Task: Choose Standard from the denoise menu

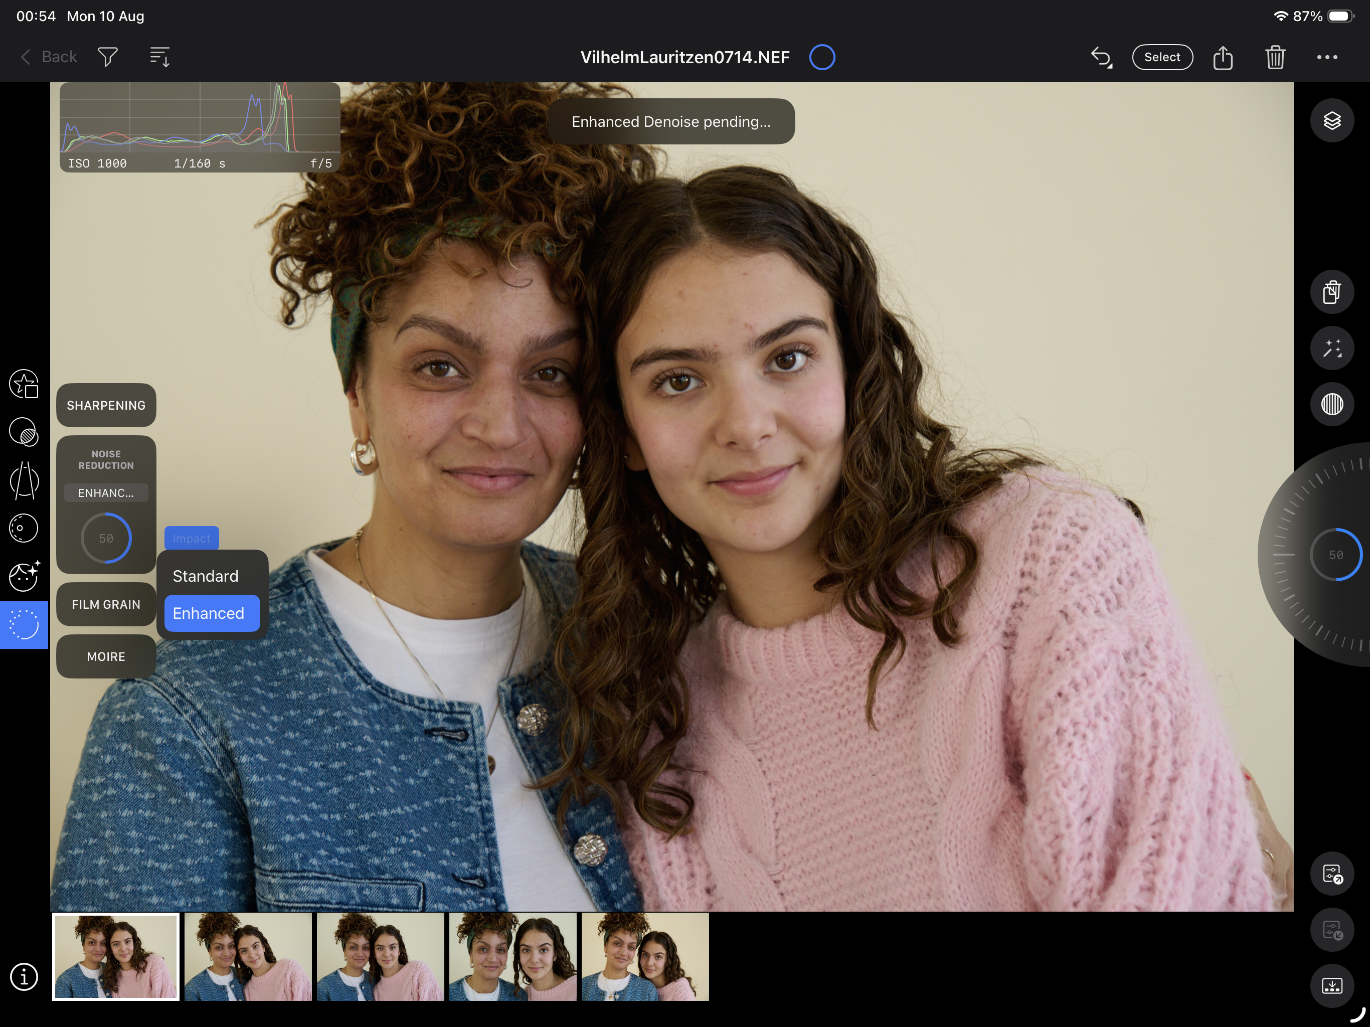Action: (212, 576)
